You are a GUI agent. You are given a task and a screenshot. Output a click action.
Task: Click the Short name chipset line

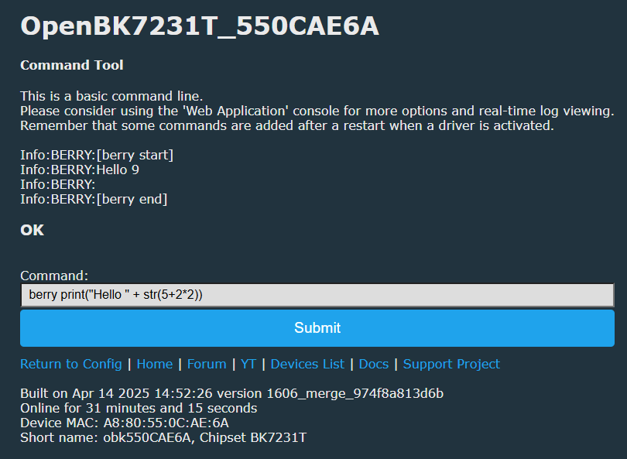[x=163, y=437]
